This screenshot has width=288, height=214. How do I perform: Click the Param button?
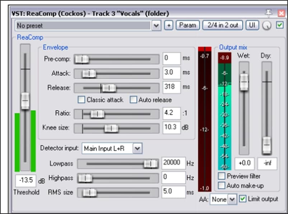188,26
